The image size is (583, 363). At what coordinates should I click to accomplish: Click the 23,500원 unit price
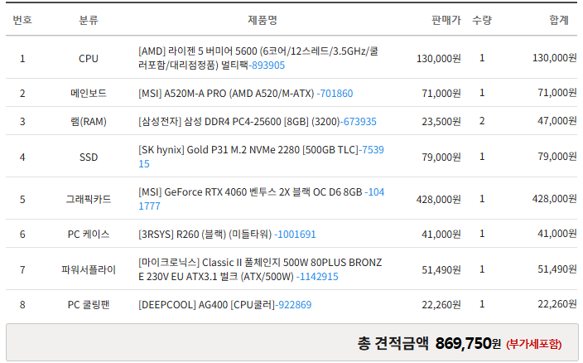click(441, 122)
